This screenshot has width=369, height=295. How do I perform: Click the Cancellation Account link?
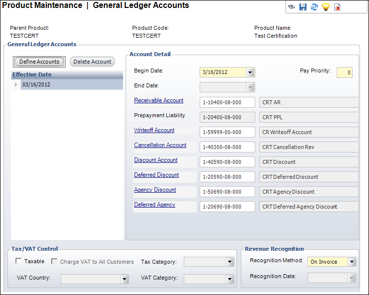(160, 145)
